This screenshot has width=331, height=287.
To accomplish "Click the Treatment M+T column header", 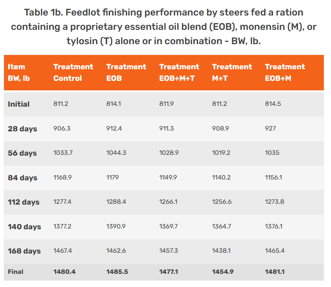I will coord(232,72).
